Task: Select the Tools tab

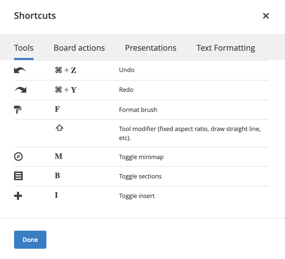Action: [x=24, y=48]
